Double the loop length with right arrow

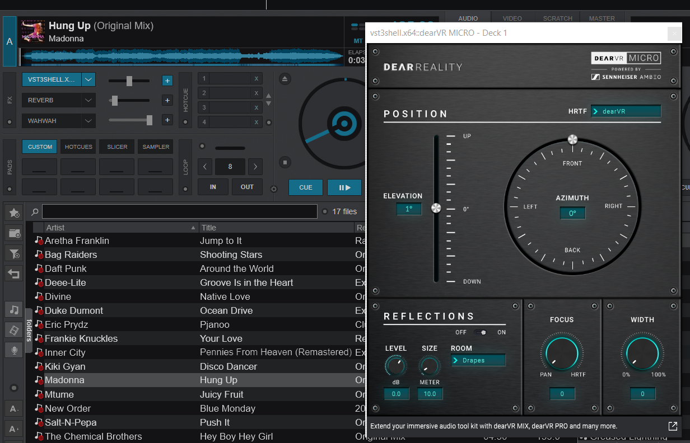(x=255, y=167)
